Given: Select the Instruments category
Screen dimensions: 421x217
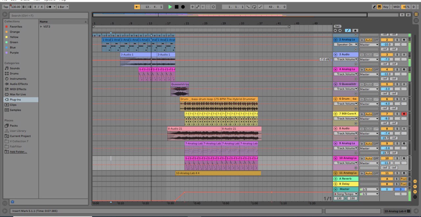Looking at the screenshot, I should (18, 79).
